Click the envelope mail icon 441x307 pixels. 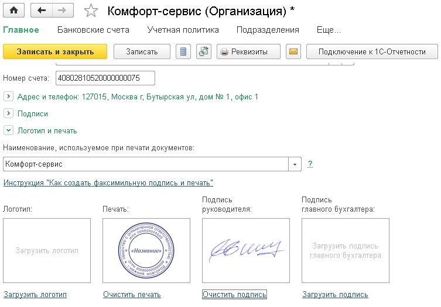tap(293, 51)
